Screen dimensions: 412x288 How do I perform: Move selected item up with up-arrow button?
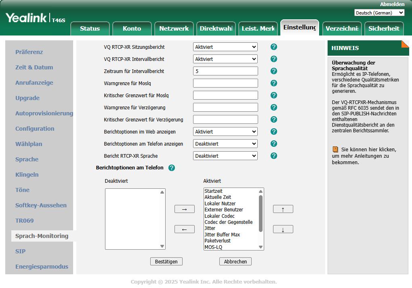(283, 209)
